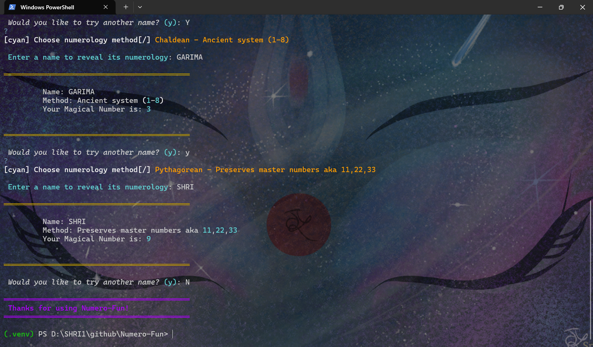Image resolution: width=593 pixels, height=347 pixels.
Task: Click the magical number 9 result
Action: pyautogui.click(x=149, y=239)
